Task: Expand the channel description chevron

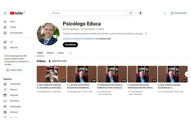Action: [146, 34]
